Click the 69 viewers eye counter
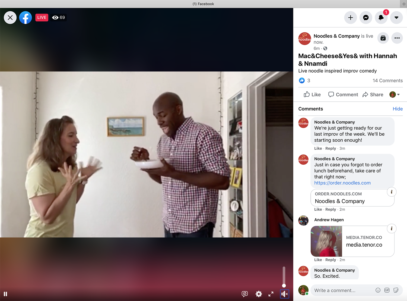Image resolution: width=407 pixels, height=301 pixels. [59, 17]
